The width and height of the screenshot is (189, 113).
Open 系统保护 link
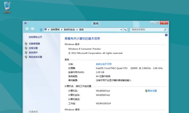coord(33,53)
